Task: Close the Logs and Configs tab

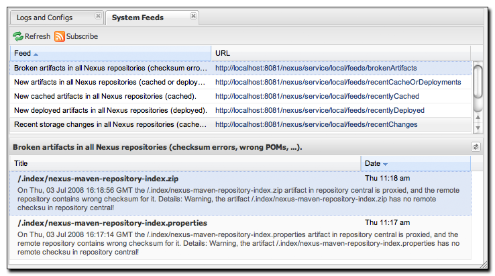Action: (99, 16)
